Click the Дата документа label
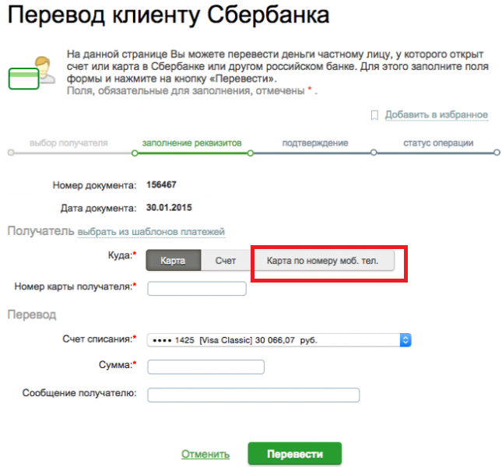Screen dimensions: 502x467 (x=99, y=208)
